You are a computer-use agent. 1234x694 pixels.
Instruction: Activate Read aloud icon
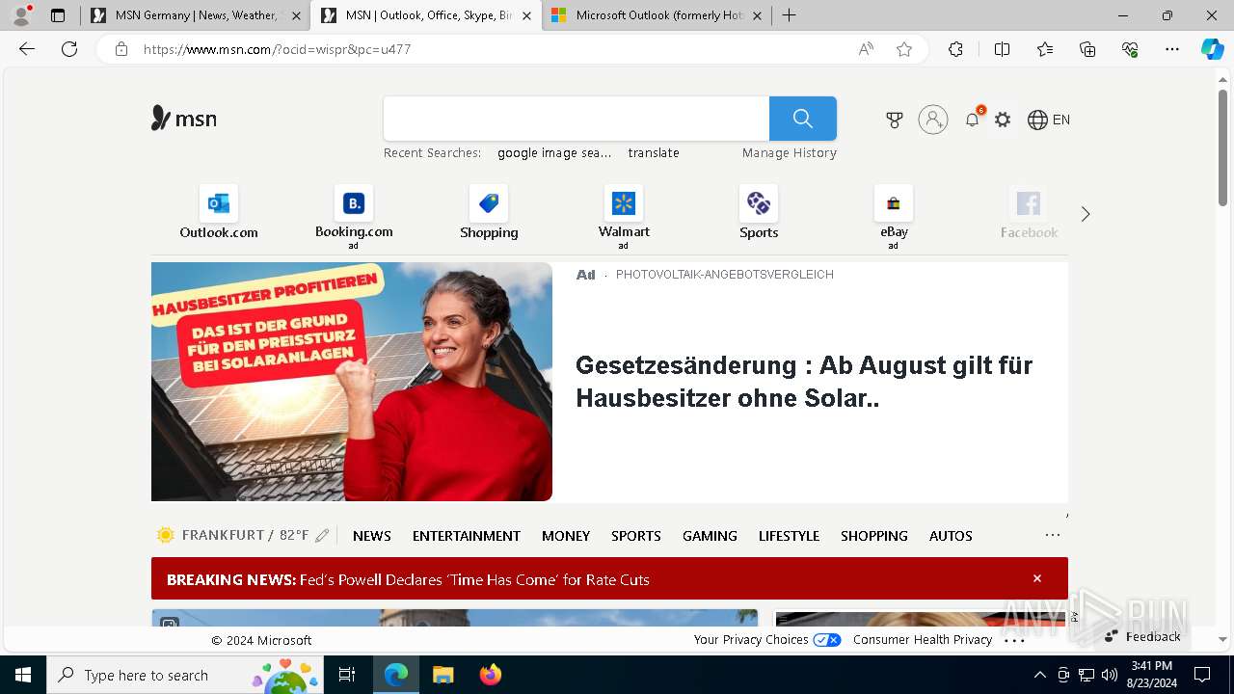[866, 49]
